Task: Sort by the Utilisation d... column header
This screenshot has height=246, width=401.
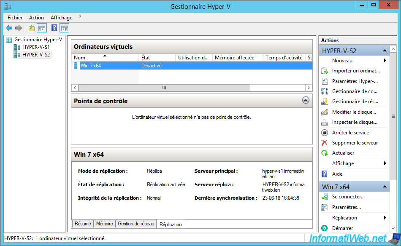Action: point(194,58)
